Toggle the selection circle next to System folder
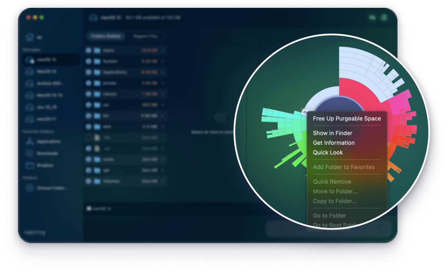The image size is (448, 274). [89, 61]
